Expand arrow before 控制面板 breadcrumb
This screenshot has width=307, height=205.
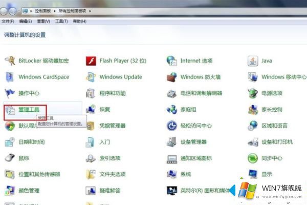click(x=31, y=11)
